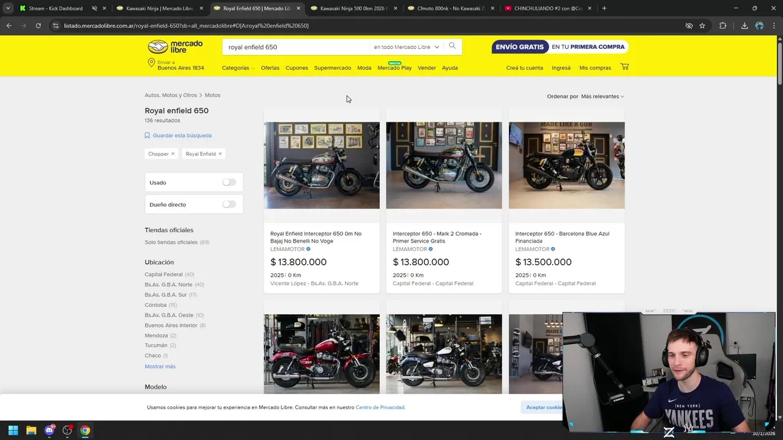Open the Cupones menu item

point(297,68)
